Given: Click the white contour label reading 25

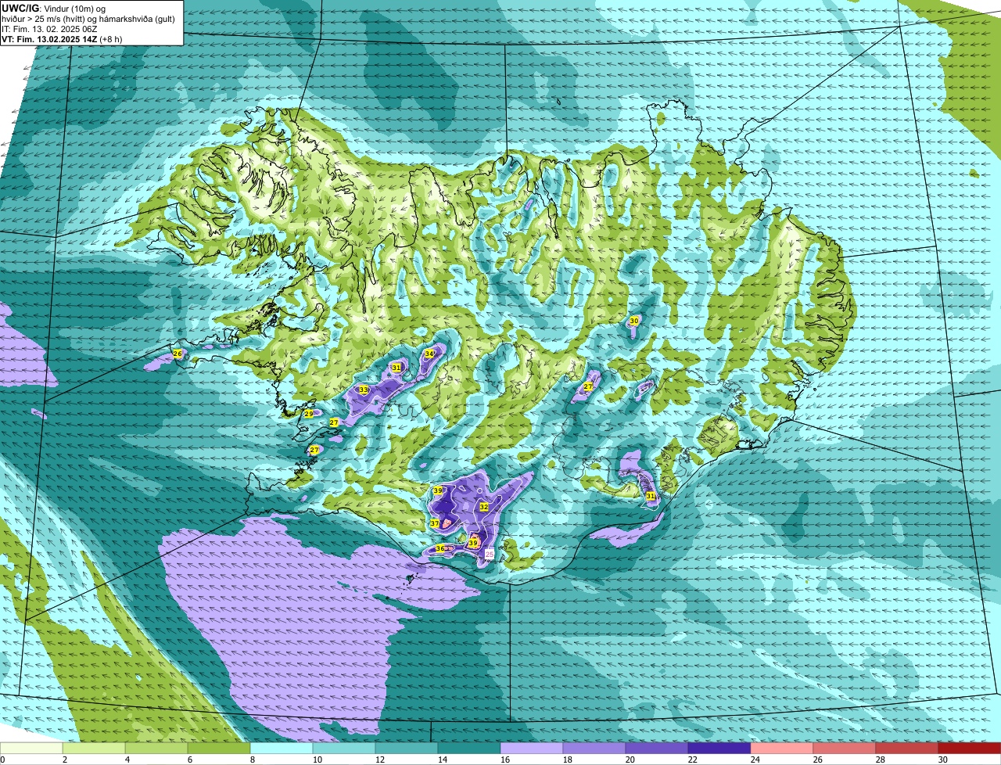Looking at the screenshot, I should [x=490, y=554].
